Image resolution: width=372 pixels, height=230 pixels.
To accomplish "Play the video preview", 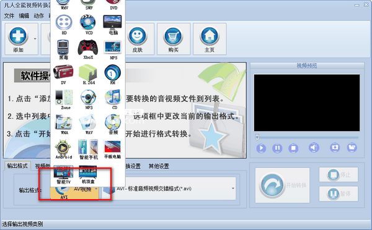I will click(261, 148).
